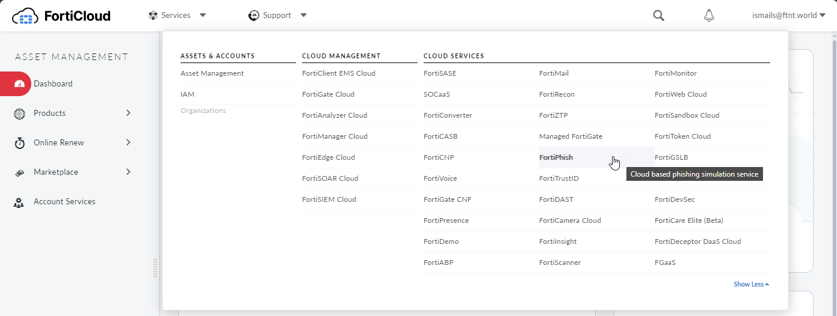Open FortiSOAR Cloud service
This screenshot has width=837, height=316.
coord(330,178)
